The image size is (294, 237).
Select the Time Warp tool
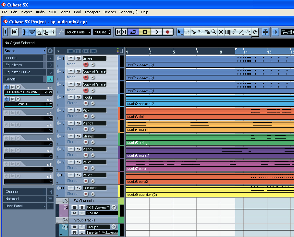pyautogui.click(x=227, y=32)
